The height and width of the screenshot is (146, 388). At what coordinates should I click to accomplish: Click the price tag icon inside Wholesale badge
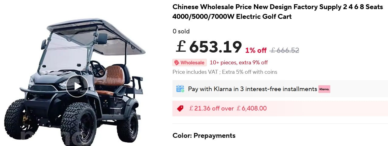pyautogui.click(x=176, y=63)
